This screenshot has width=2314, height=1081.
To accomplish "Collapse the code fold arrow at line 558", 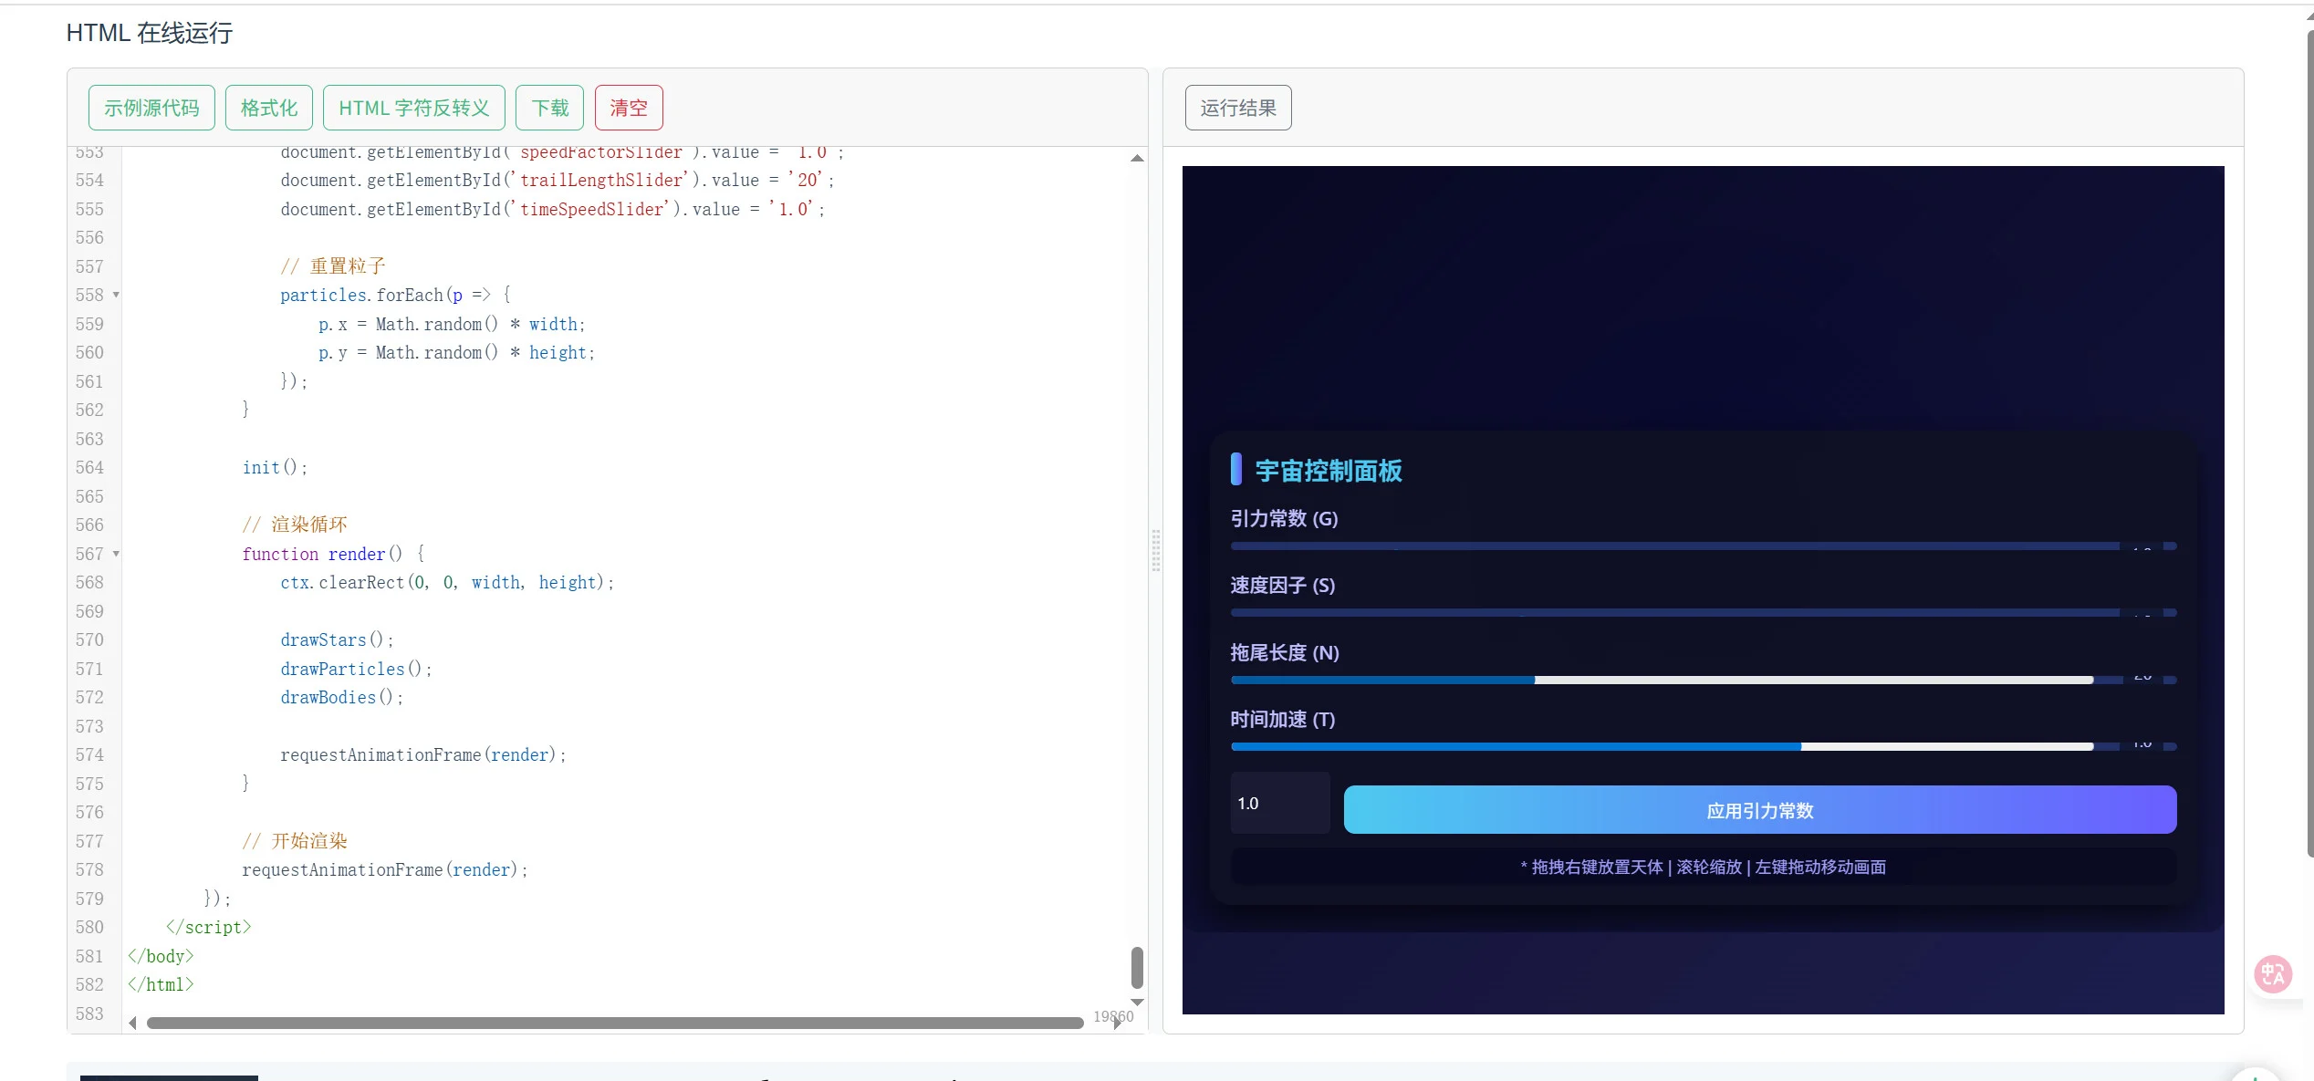I will (116, 295).
